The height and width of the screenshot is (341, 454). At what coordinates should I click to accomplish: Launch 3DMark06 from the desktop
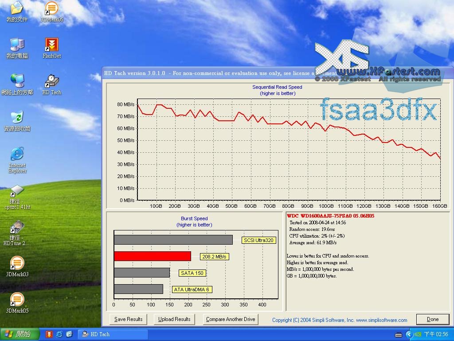click(51, 9)
